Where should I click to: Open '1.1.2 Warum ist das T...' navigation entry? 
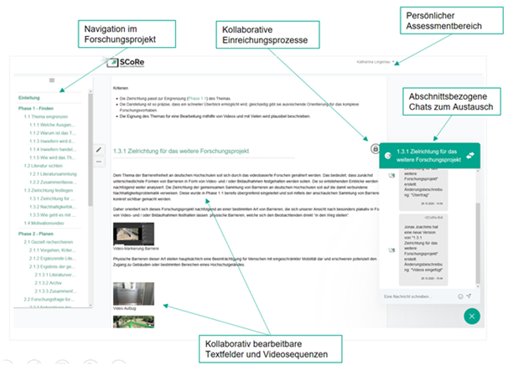[53, 133]
